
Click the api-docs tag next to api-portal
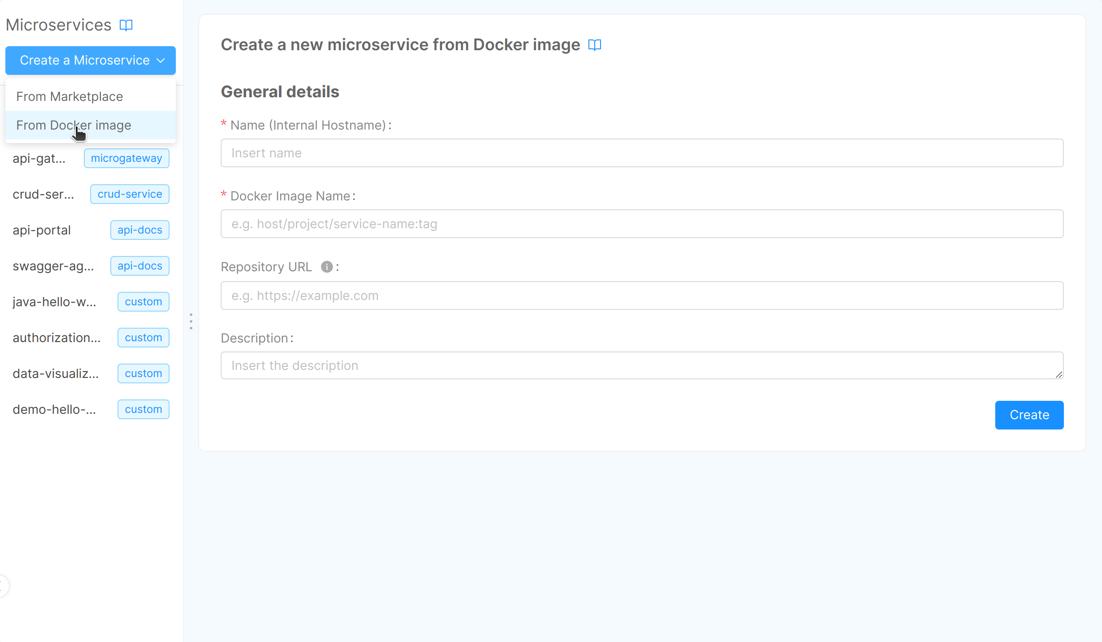[139, 230]
